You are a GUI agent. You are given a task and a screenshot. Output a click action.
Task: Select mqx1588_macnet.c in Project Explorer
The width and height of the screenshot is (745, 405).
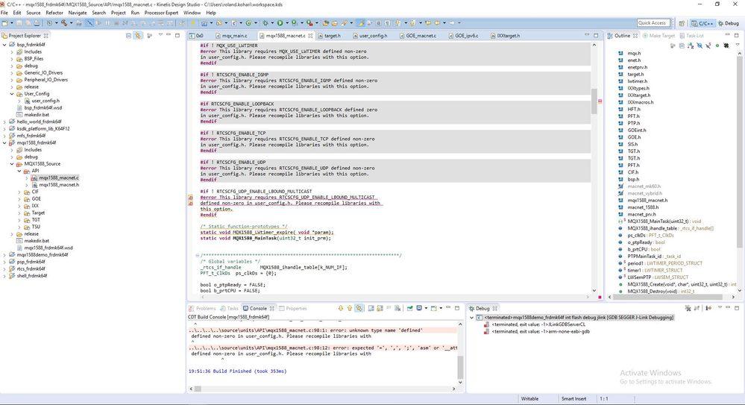[59, 178]
